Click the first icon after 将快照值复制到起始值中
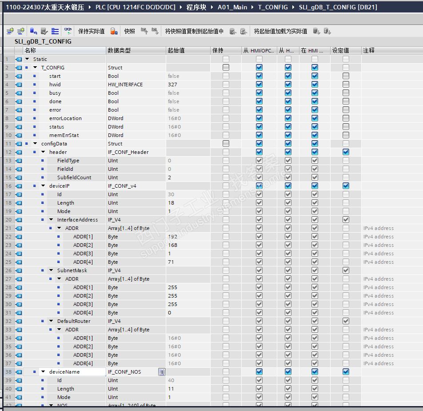The width and height of the screenshot is (423, 411). (233, 31)
